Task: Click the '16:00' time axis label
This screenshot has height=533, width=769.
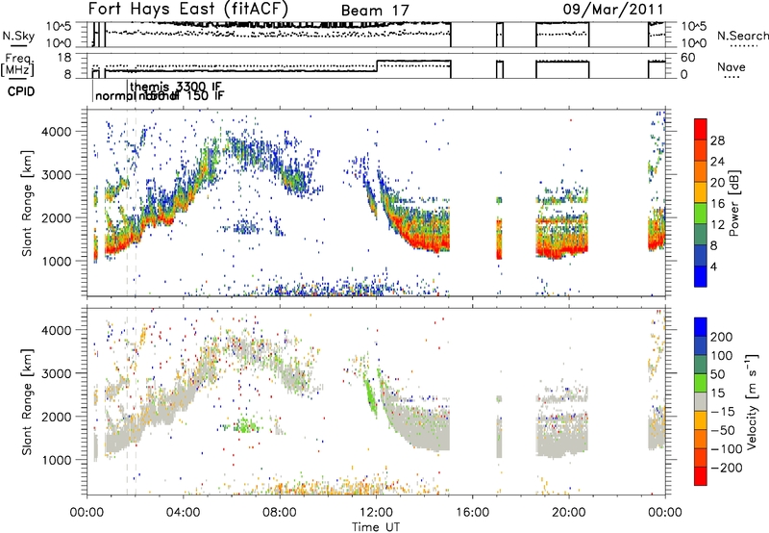Action: (472, 513)
